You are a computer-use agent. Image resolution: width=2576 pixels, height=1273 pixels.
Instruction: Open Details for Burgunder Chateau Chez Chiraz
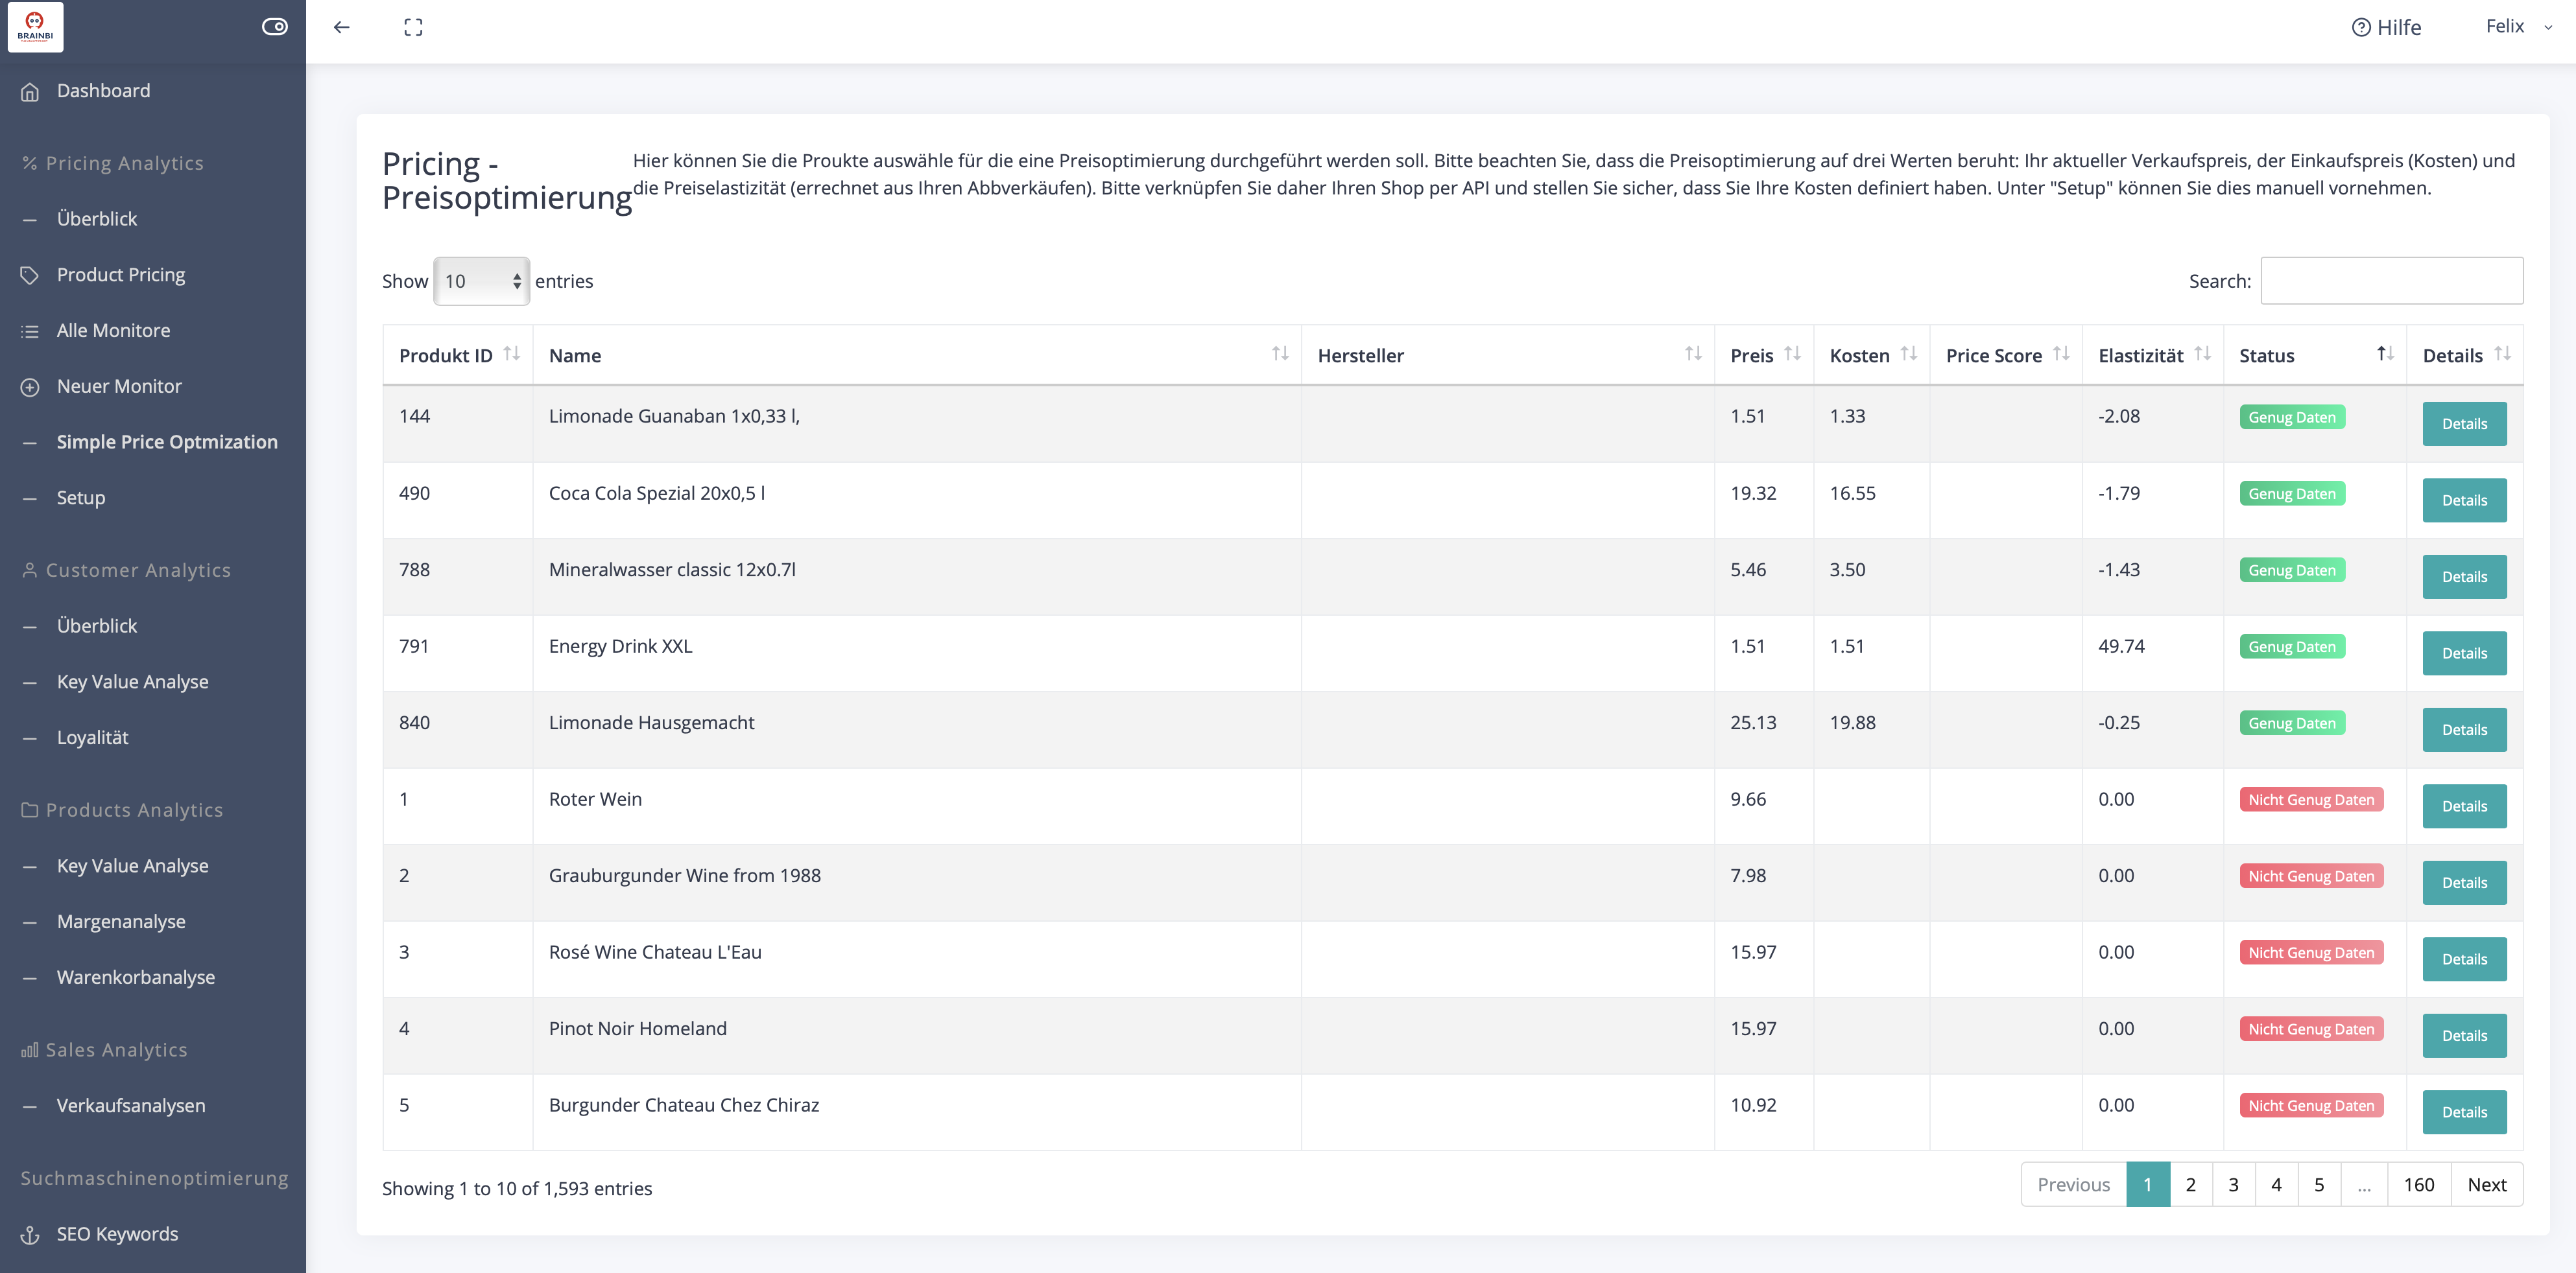coord(2464,1112)
